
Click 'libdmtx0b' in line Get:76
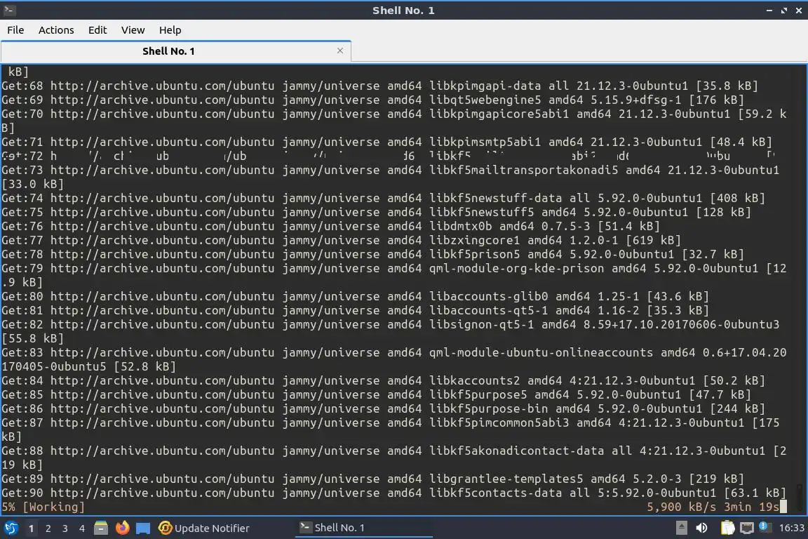(x=460, y=226)
